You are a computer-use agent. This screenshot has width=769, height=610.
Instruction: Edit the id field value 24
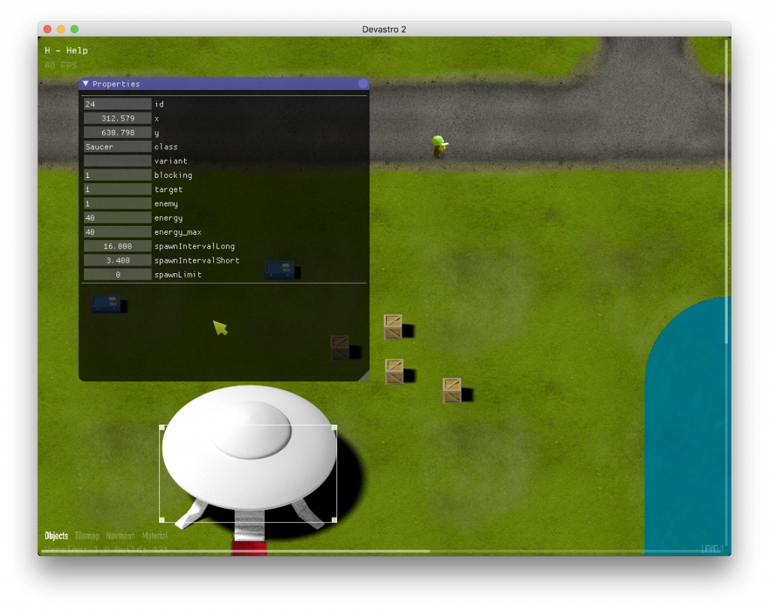click(x=117, y=104)
